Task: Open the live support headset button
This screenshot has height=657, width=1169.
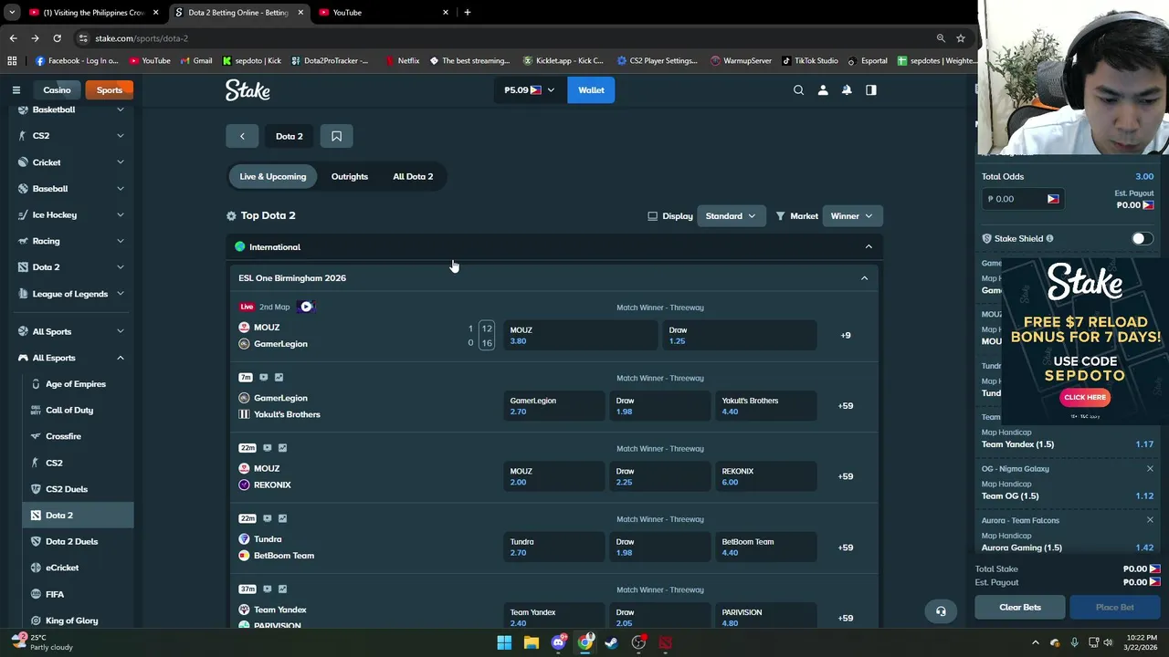Action: pyautogui.click(x=941, y=611)
